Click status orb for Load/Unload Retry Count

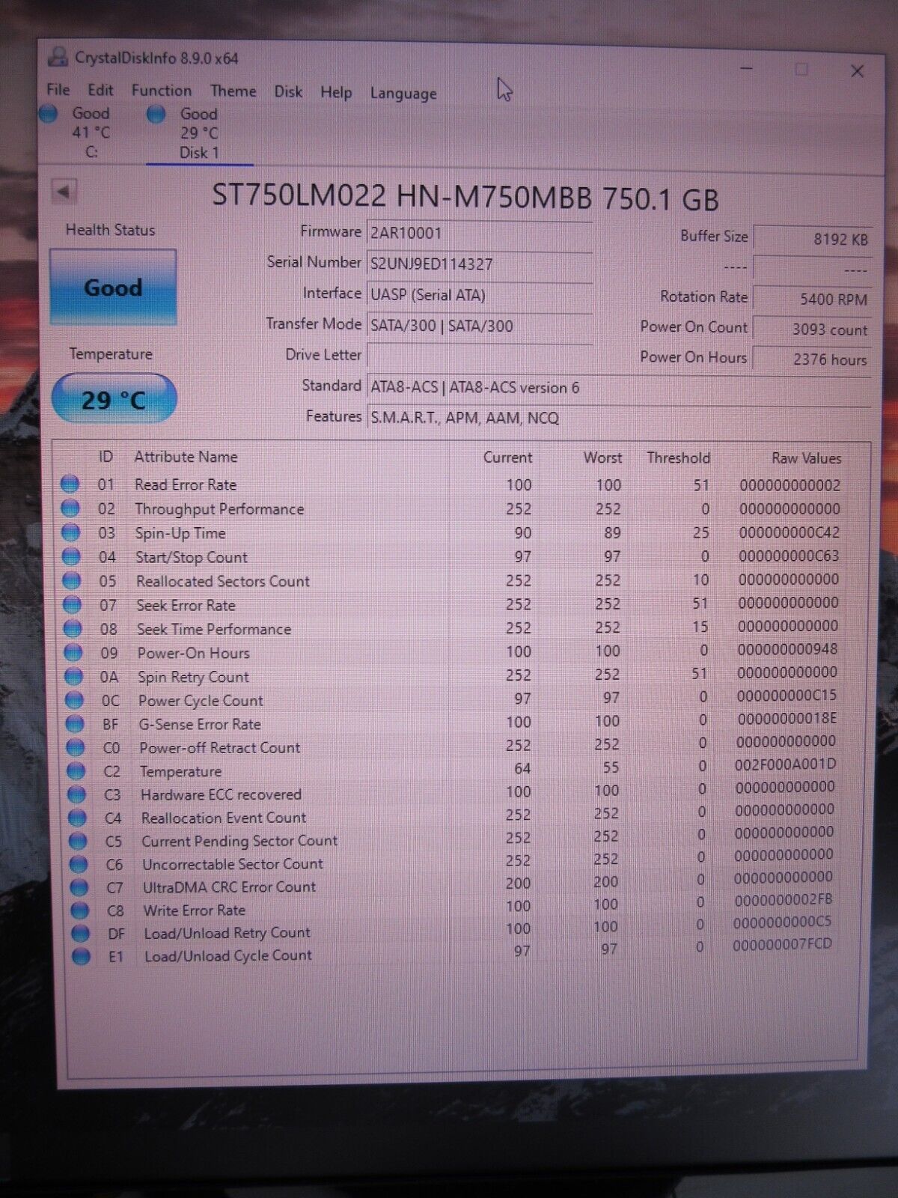coord(80,933)
